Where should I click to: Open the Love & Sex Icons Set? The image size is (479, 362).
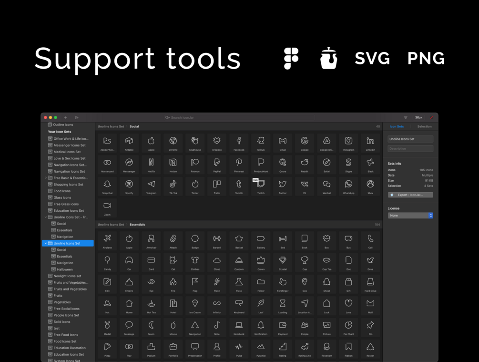pos(70,158)
